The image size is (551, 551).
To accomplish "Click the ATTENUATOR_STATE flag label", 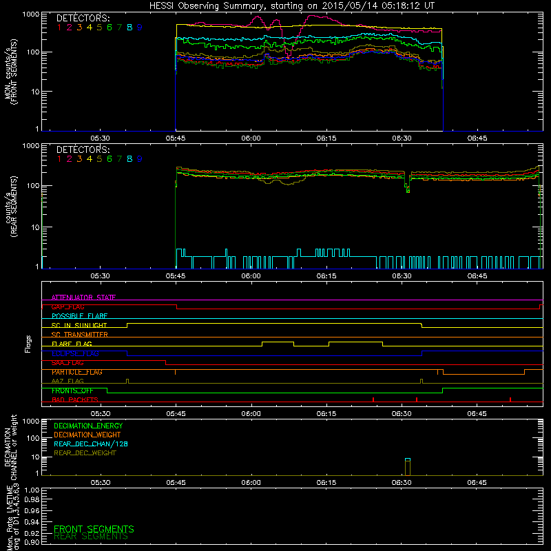I will click(x=83, y=298).
